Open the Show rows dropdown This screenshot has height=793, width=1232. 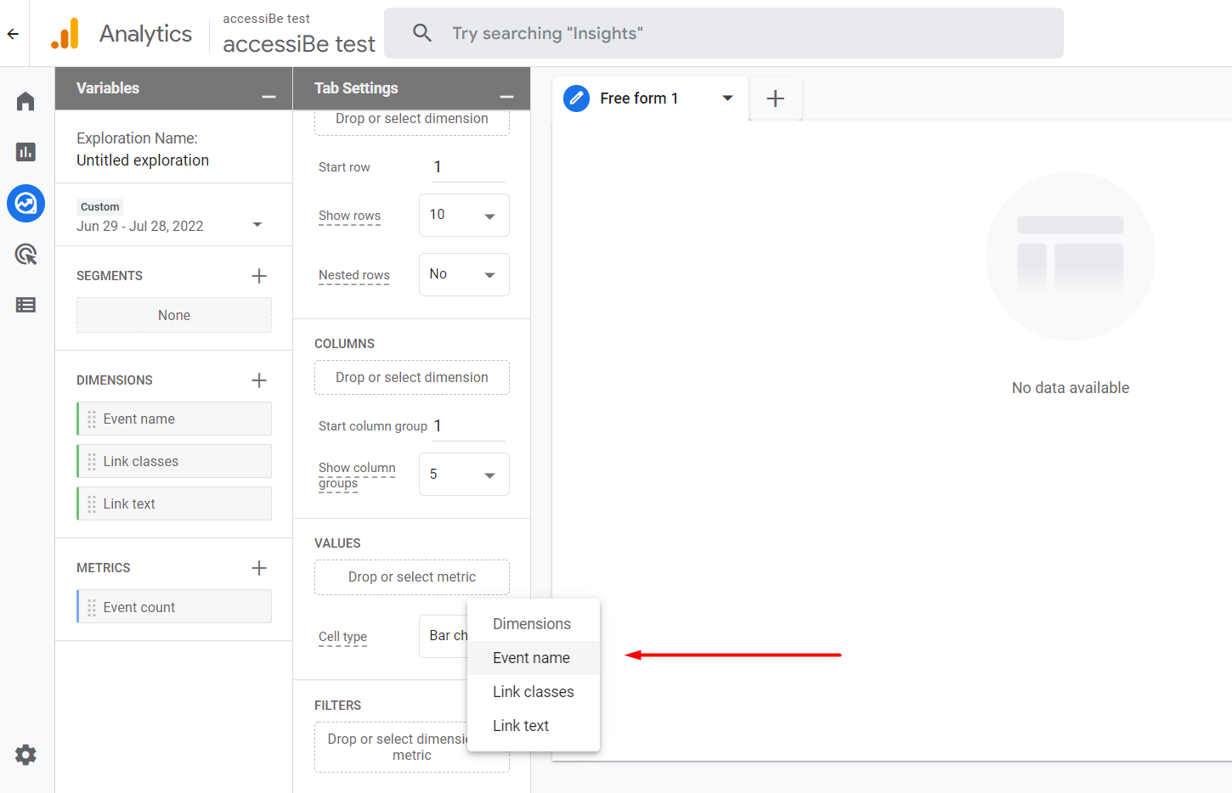point(464,216)
